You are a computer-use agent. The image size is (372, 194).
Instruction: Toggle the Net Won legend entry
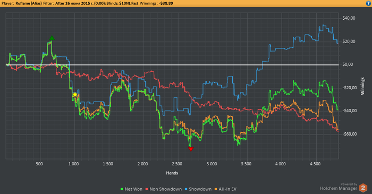[131, 189]
